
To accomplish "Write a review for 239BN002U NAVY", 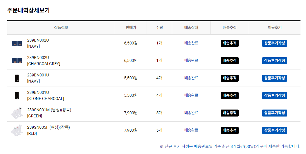I will (x=275, y=43).
